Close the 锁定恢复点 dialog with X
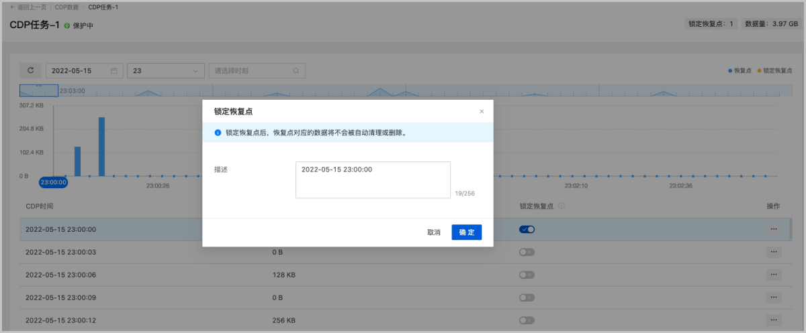806x333 pixels. coord(482,111)
